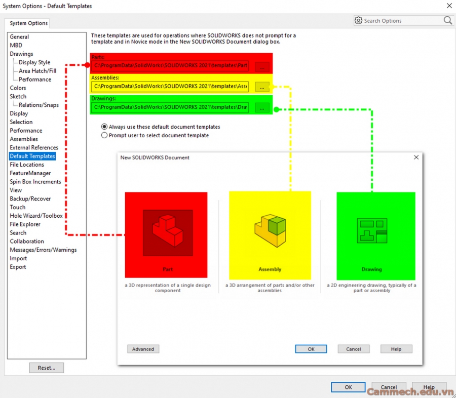This screenshot has height=398, width=456.
Task: Open the top-level Performance category
Action: coord(26,131)
